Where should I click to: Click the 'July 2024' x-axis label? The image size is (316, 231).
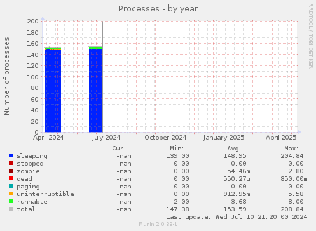(106, 138)
